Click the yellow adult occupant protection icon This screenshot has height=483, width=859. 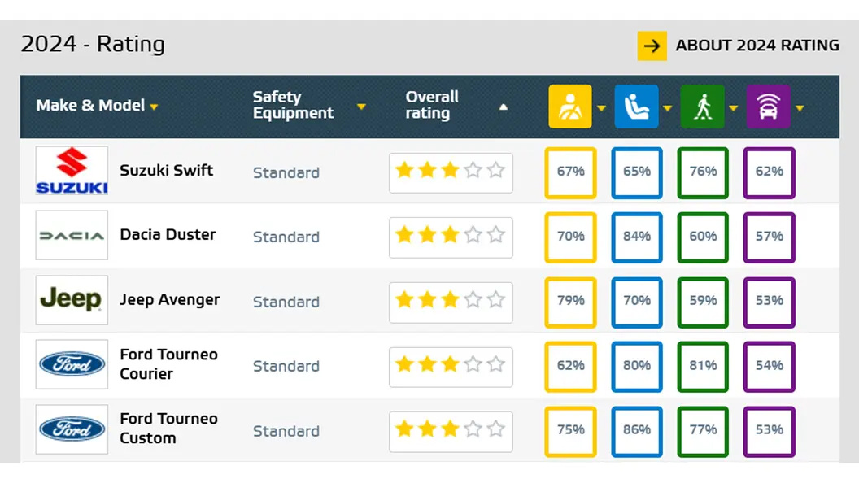click(570, 107)
